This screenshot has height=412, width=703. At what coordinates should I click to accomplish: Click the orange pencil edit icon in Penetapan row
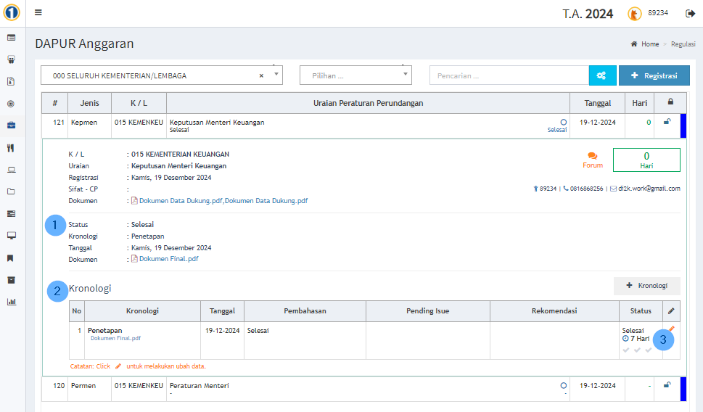(671, 329)
